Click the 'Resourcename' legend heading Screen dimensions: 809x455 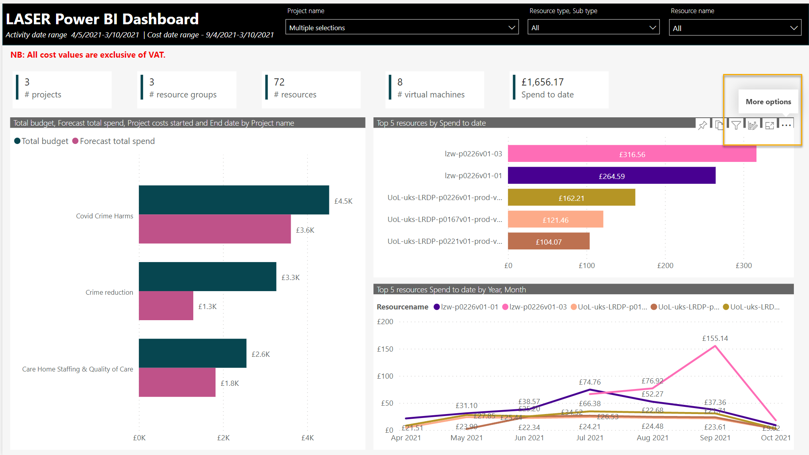[402, 307]
